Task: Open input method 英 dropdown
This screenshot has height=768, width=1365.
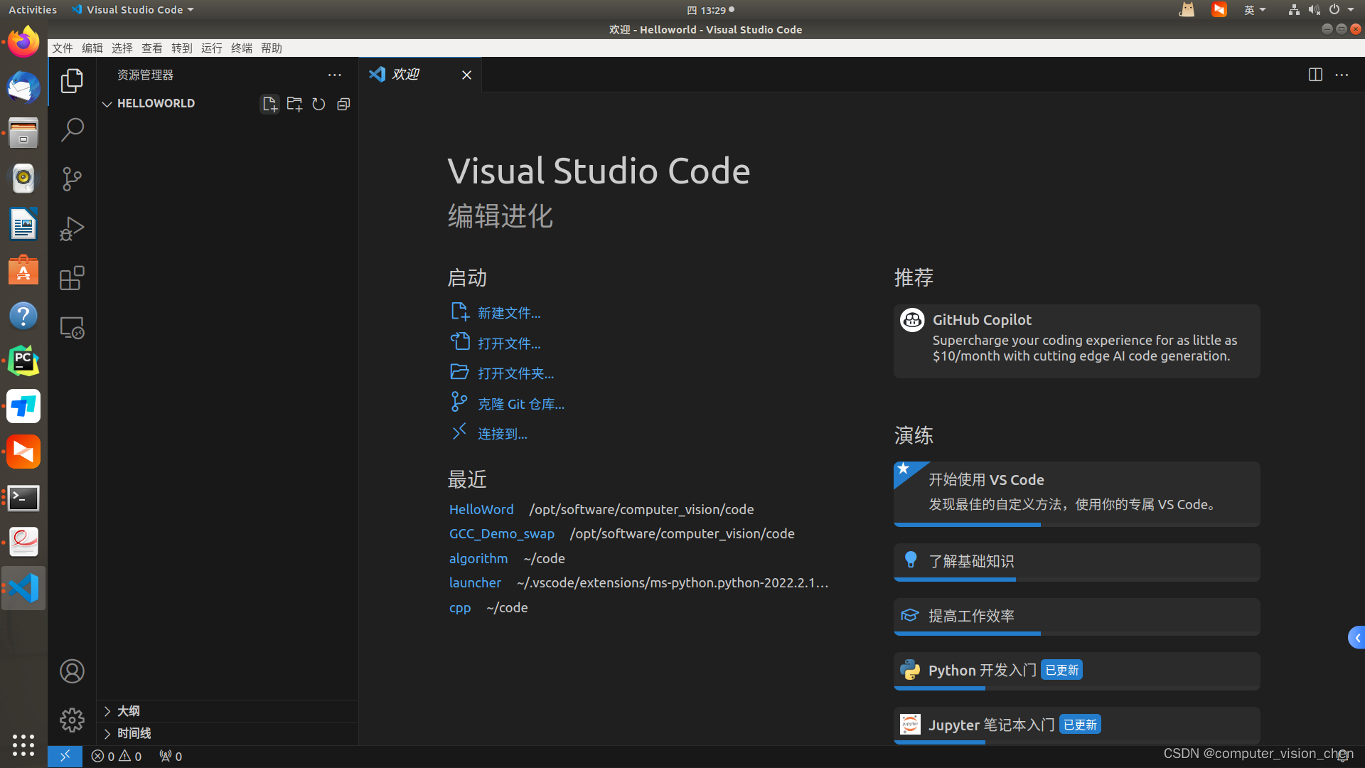Action: [x=1255, y=10]
